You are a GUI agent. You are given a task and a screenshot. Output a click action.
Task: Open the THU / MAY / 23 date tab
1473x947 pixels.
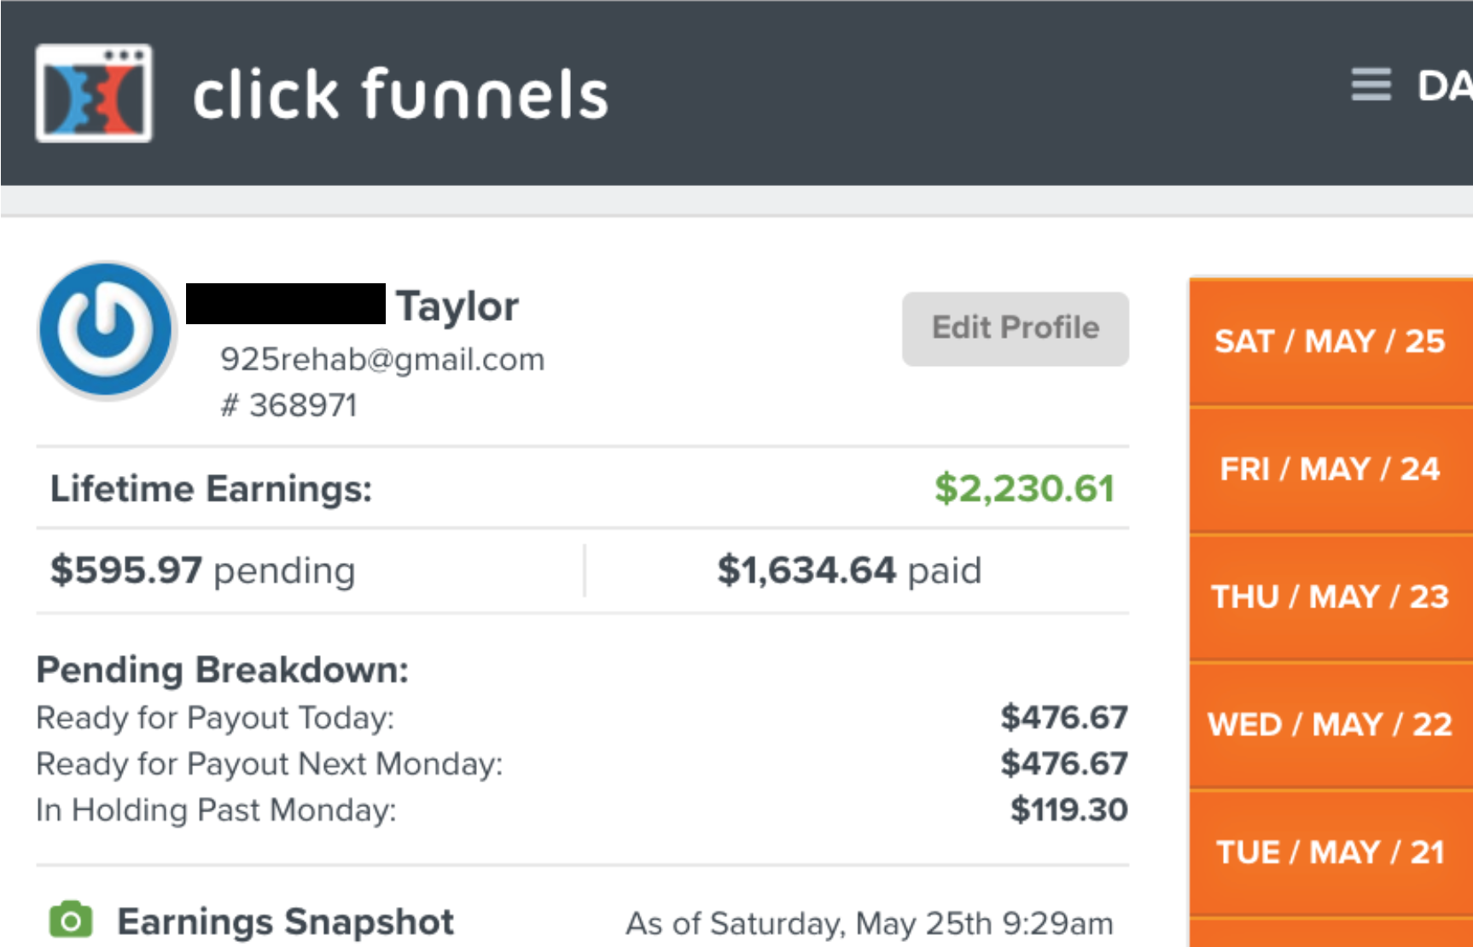(1330, 596)
